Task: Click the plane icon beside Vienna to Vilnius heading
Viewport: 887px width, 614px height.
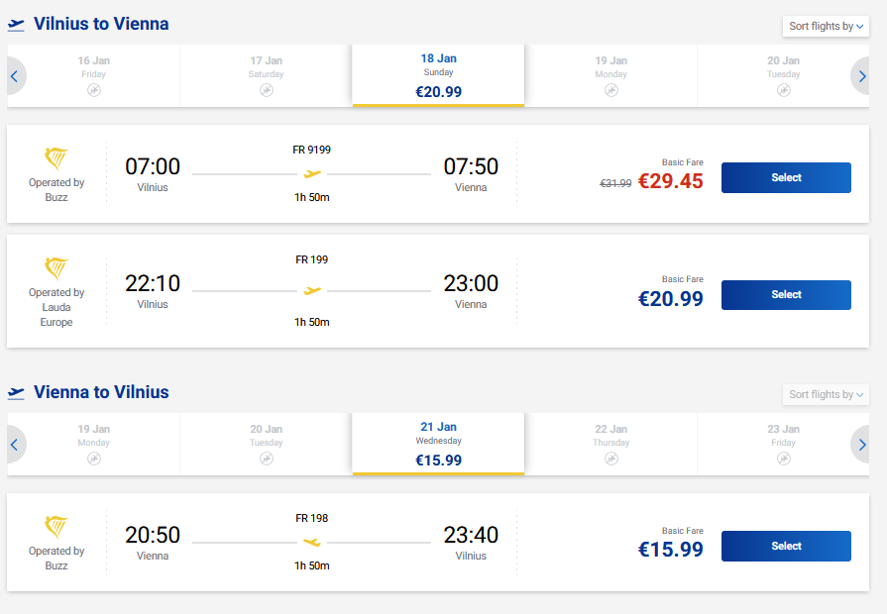Action: pyautogui.click(x=16, y=393)
